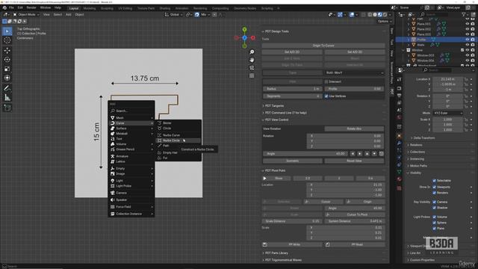Hide Walls object with eye icon

468,45
